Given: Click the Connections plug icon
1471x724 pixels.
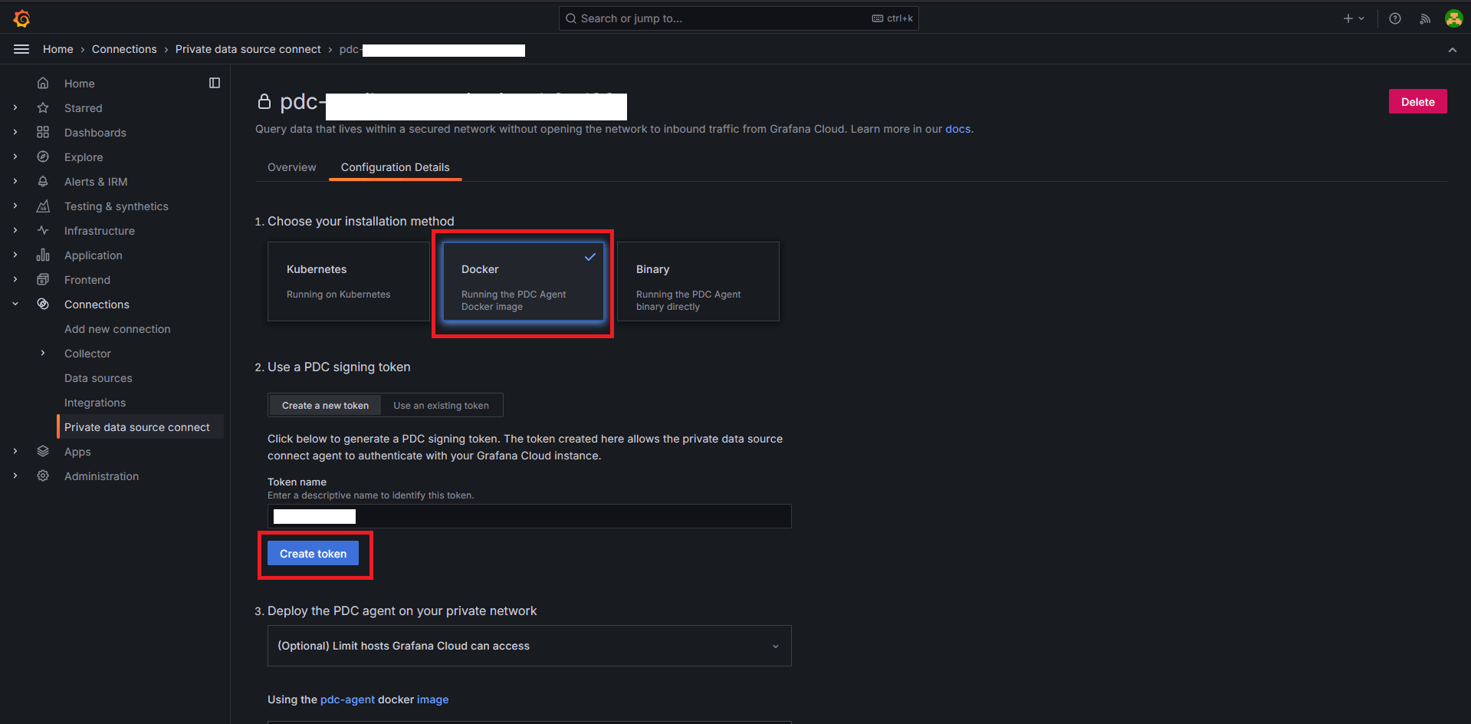Looking at the screenshot, I should click(43, 304).
